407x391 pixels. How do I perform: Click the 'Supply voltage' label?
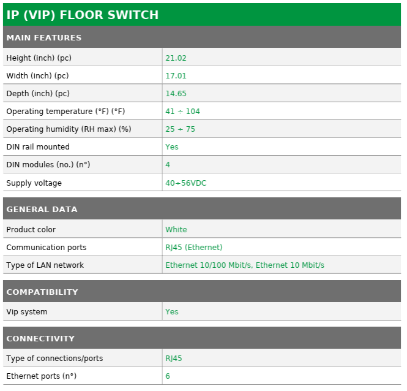pyautogui.click(x=34, y=183)
